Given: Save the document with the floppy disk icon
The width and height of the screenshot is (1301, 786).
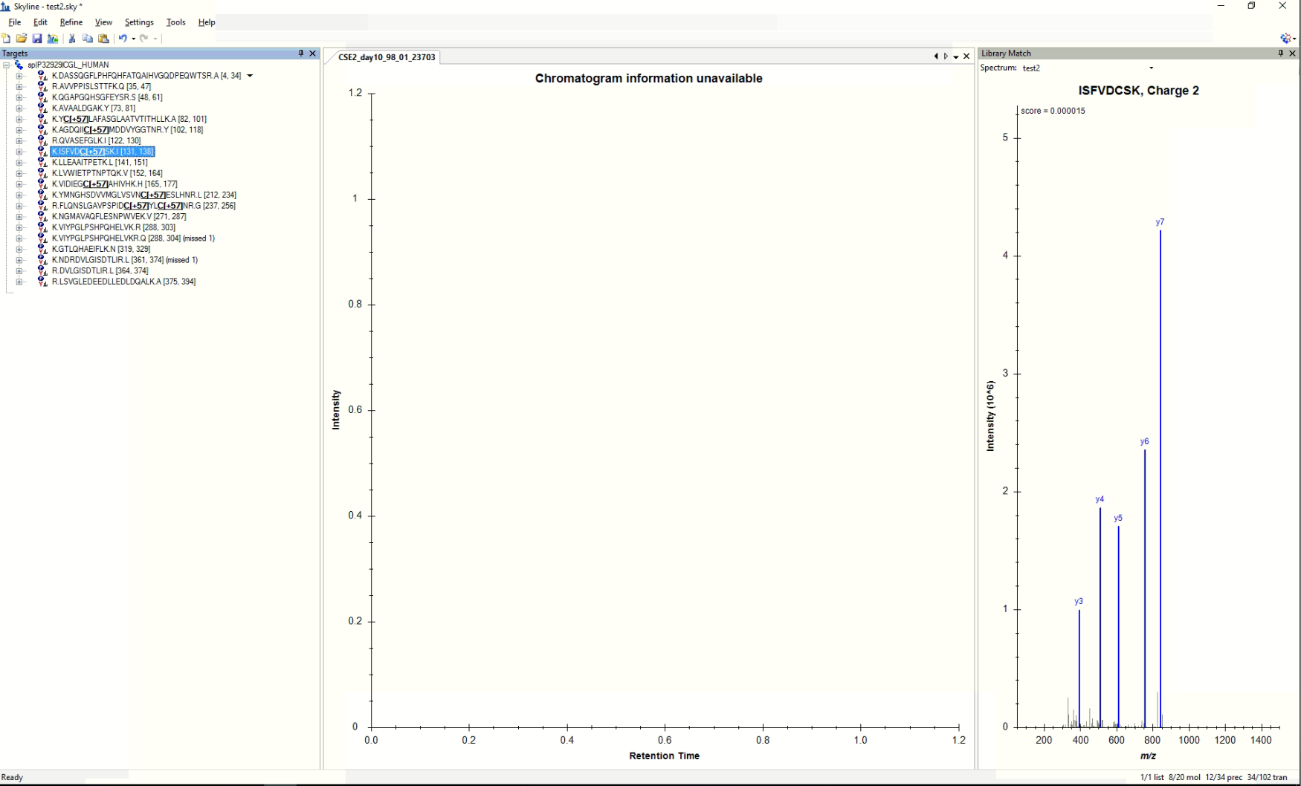Looking at the screenshot, I should click(37, 39).
